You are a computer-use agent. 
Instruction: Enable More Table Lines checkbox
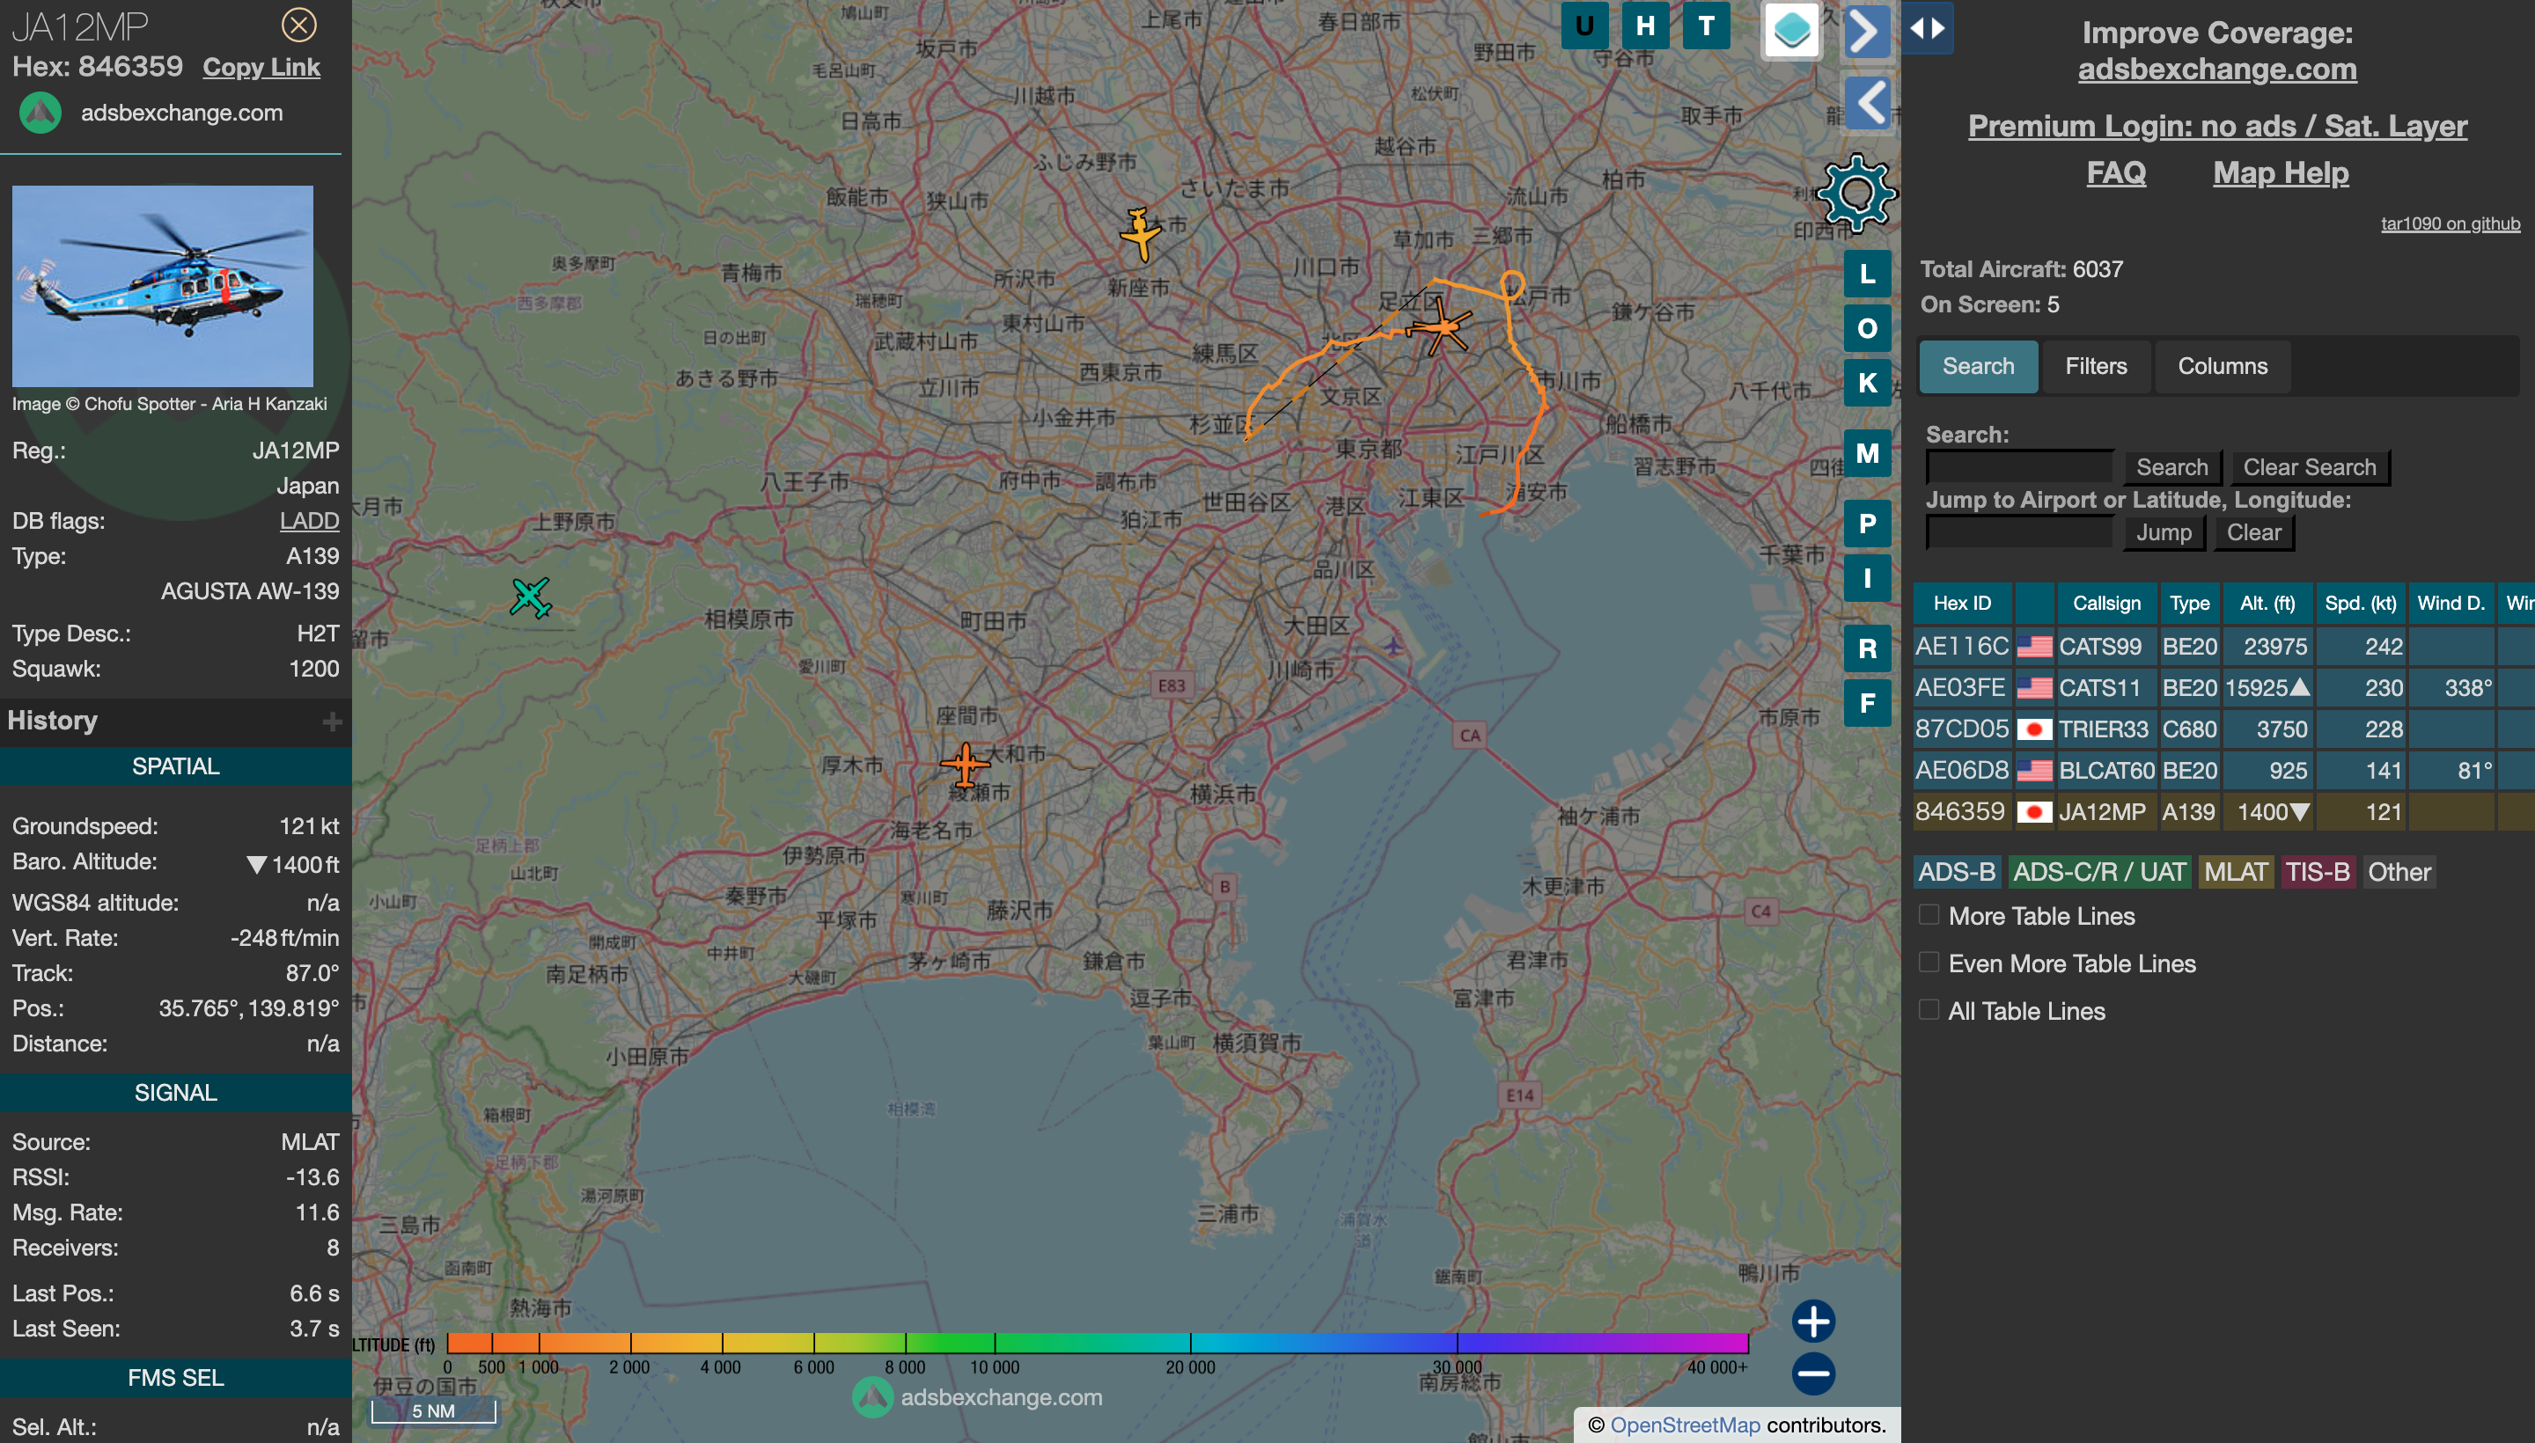click(x=1929, y=915)
